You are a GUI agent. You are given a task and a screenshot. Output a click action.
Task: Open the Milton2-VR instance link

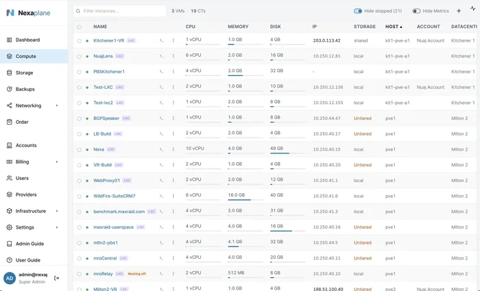tap(105, 289)
